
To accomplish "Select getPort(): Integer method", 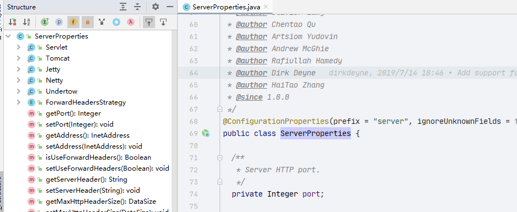I will [73, 113].
